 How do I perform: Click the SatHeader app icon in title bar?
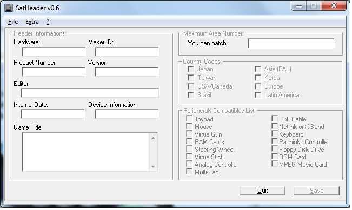coord(9,8)
